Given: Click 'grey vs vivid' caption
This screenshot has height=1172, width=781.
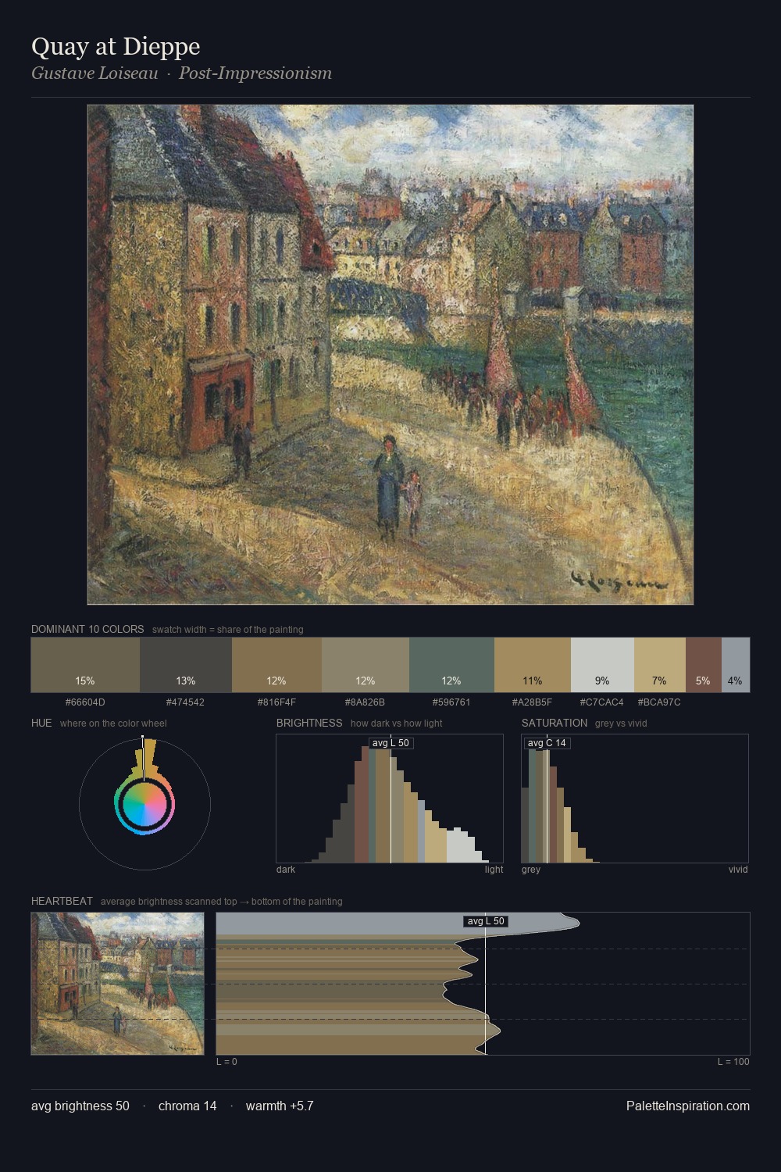Looking at the screenshot, I should click(622, 724).
